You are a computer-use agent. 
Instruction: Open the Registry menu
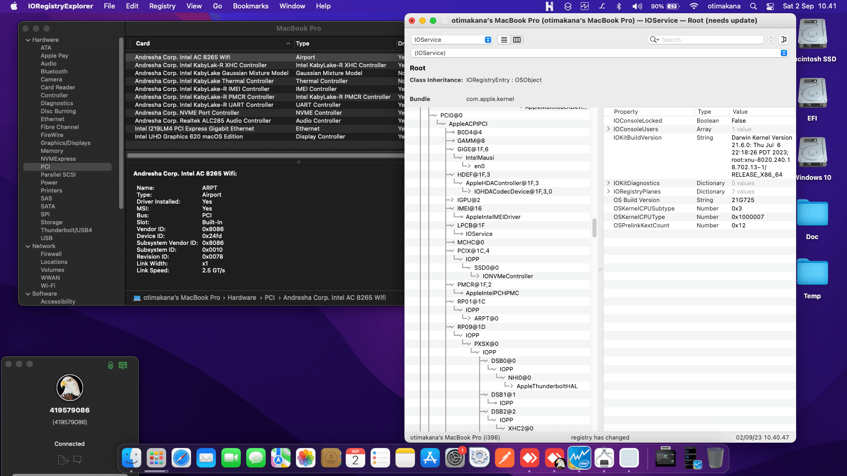click(x=163, y=6)
